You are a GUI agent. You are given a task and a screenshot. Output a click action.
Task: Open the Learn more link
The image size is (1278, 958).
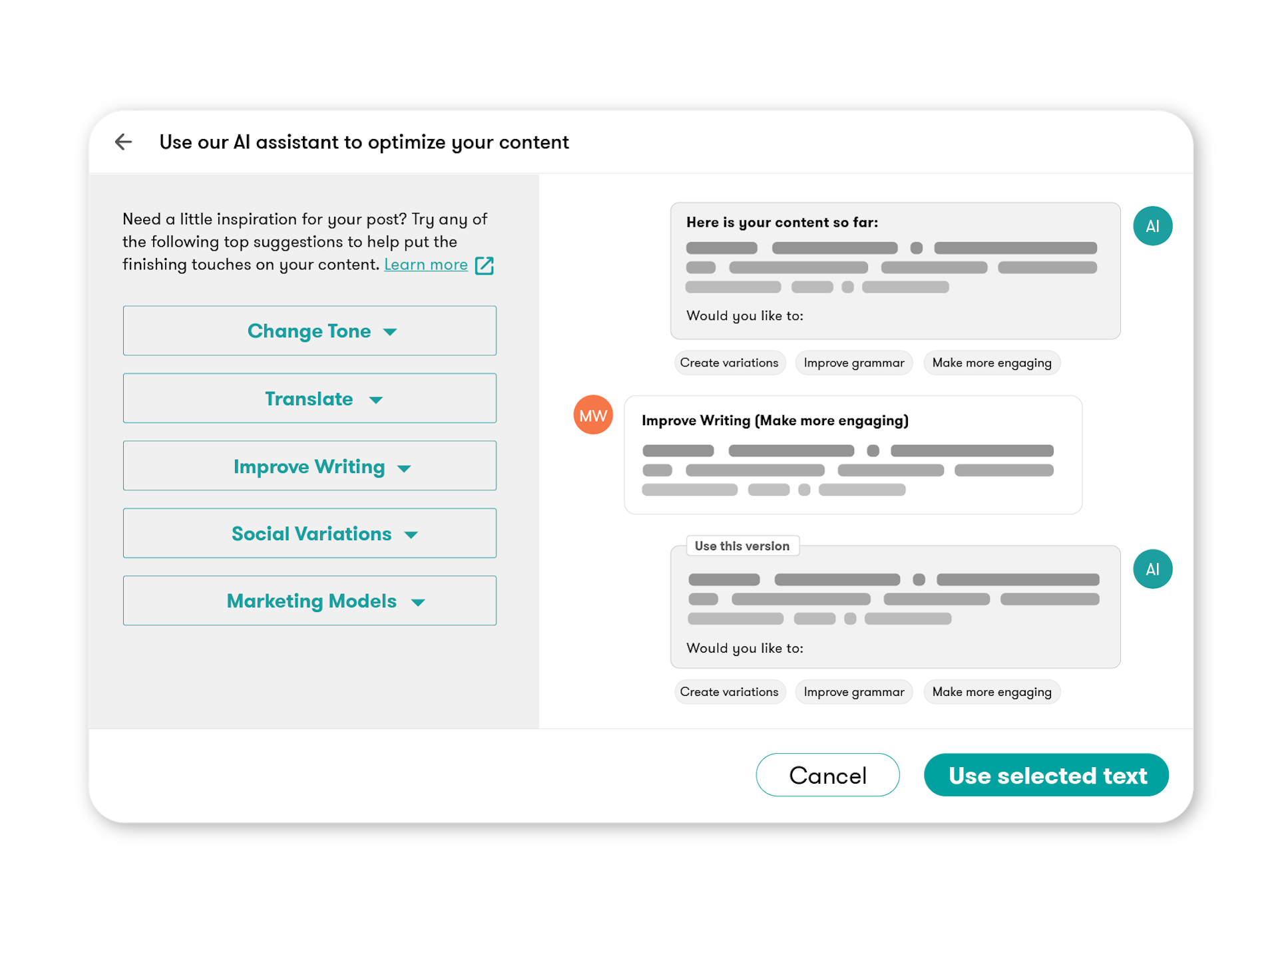click(426, 265)
